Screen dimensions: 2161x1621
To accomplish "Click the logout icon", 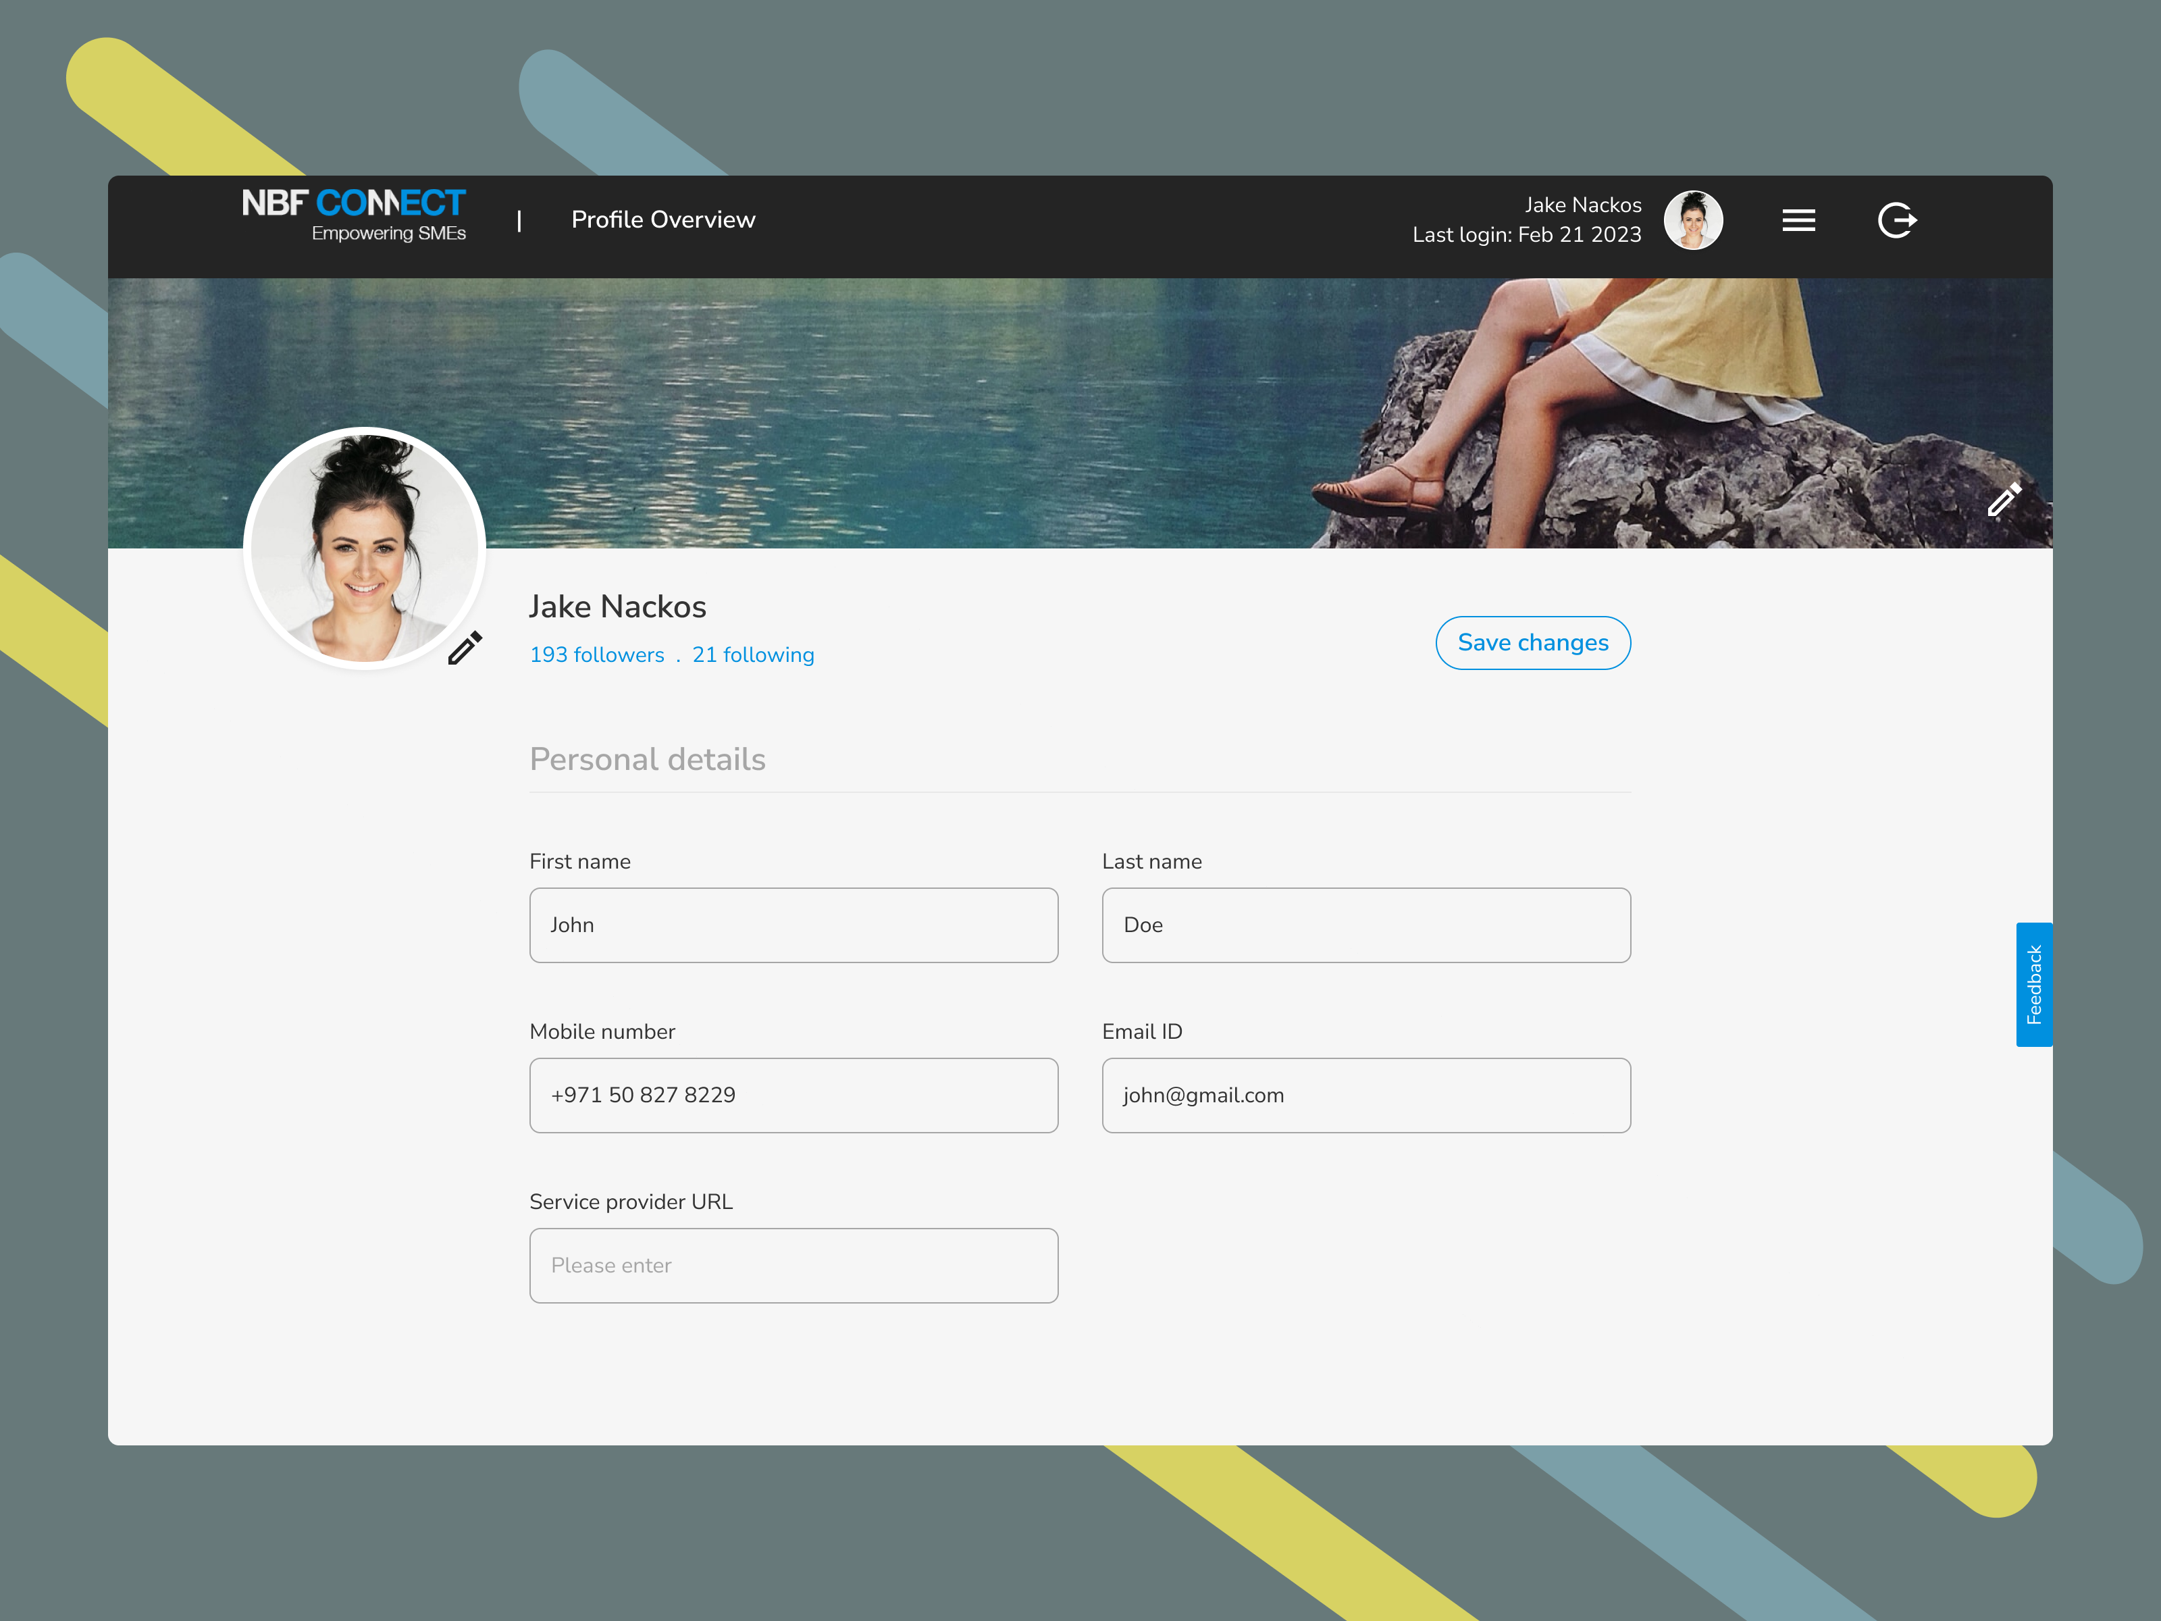I will (1897, 220).
